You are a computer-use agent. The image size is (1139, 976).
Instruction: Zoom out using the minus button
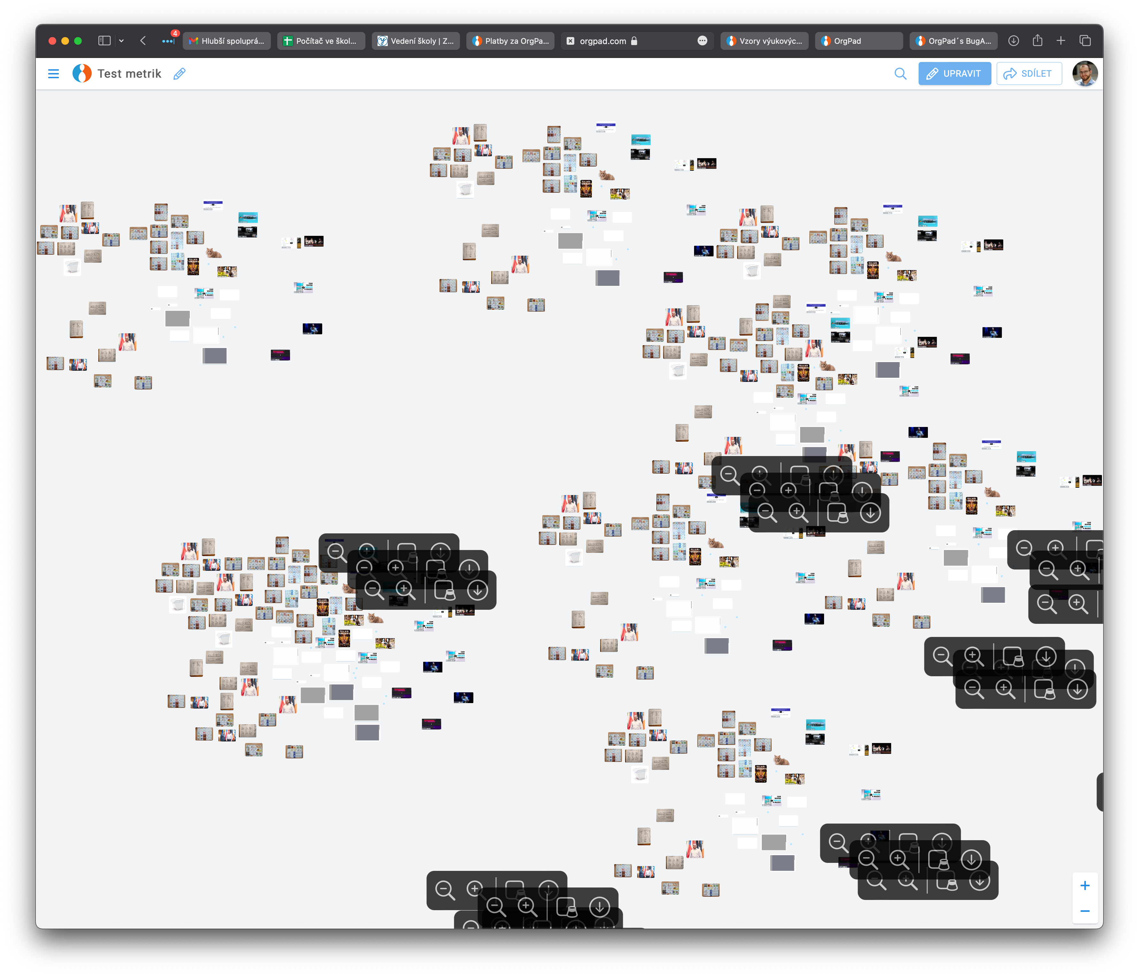[1085, 911]
